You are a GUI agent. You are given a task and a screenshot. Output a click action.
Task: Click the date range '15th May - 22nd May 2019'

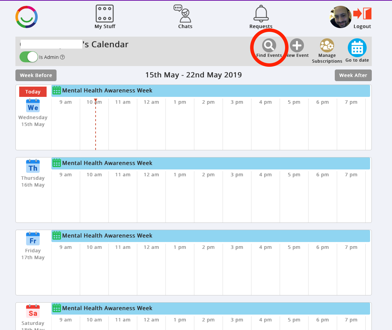pos(194,75)
